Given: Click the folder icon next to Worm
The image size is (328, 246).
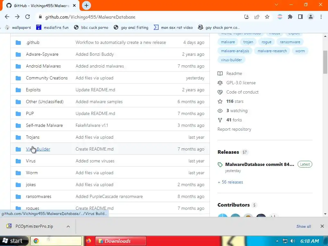Looking at the screenshot, I should coord(18,173).
